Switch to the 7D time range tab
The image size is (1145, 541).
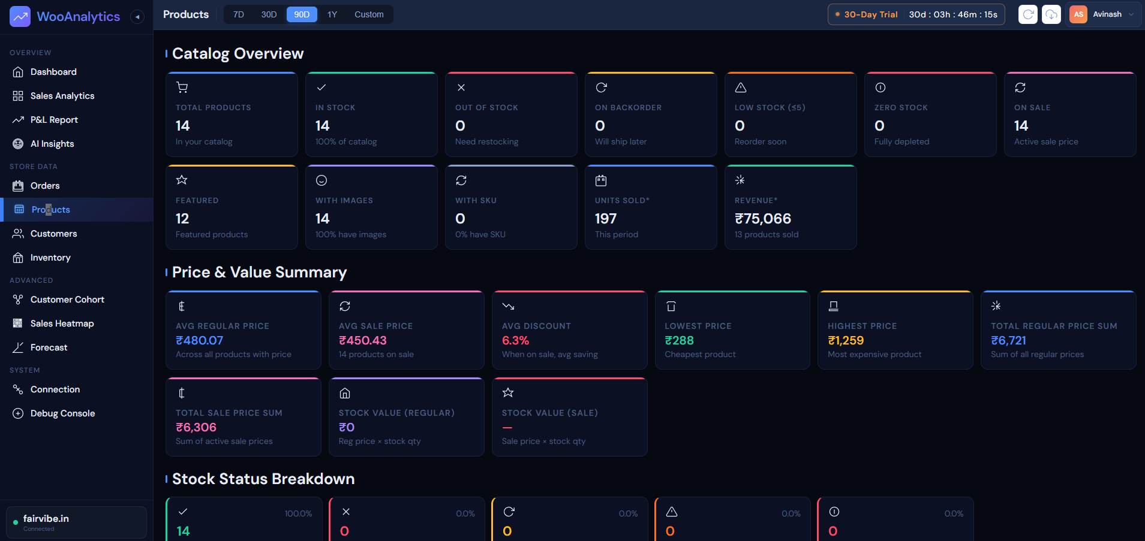pyautogui.click(x=238, y=14)
